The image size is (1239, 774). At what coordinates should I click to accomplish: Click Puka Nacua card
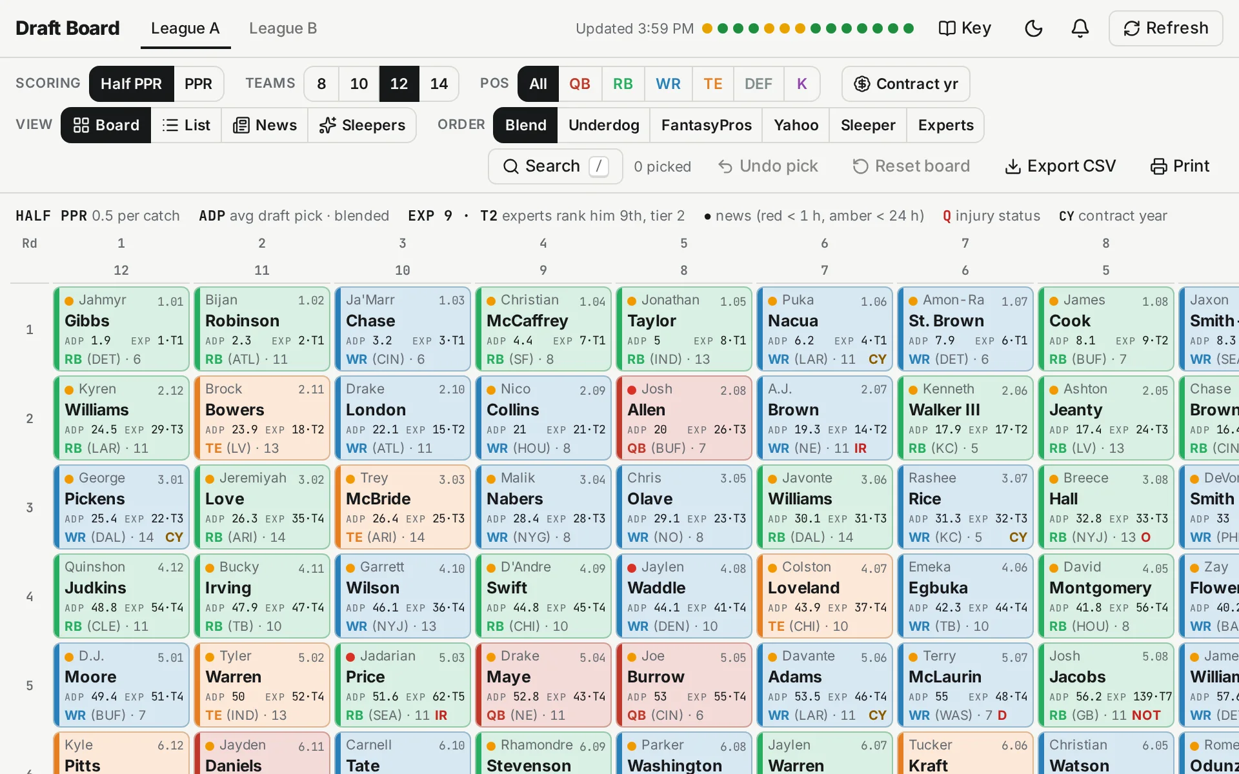tap(825, 329)
